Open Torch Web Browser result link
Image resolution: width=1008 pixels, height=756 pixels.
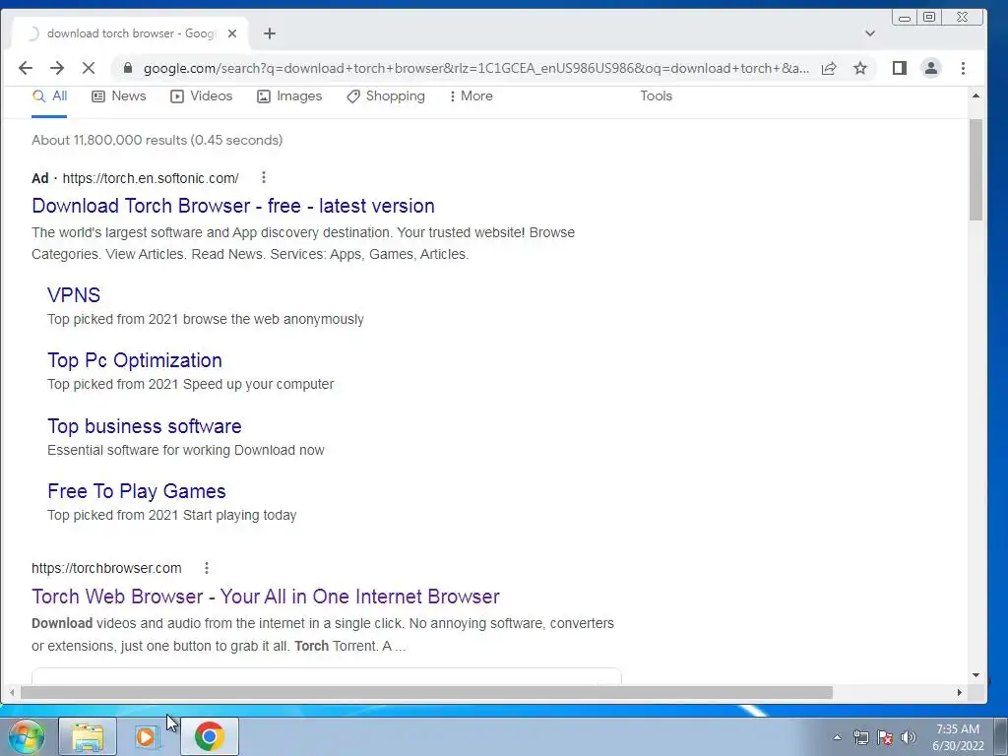(266, 597)
